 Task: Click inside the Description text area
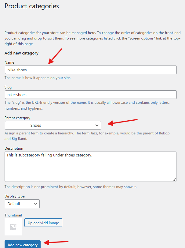click(x=90, y=167)
